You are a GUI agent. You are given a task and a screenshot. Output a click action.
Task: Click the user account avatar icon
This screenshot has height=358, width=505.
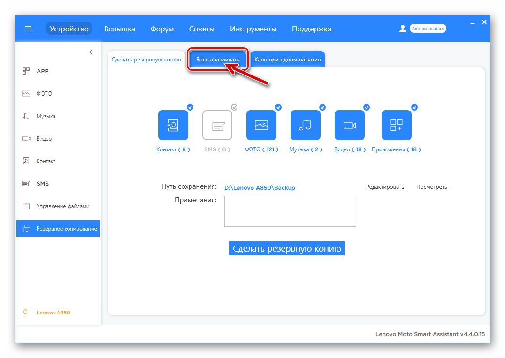(403, 29)
